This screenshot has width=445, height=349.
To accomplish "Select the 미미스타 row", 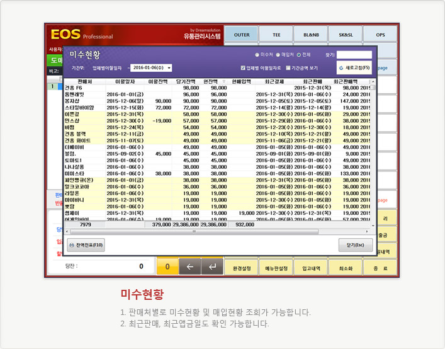I will (217, 173).
